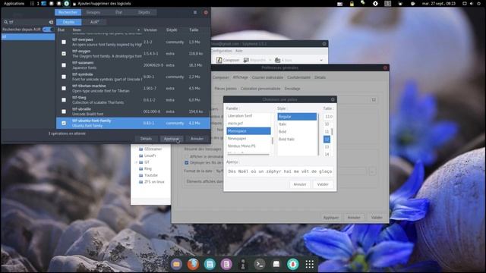Click the lock icon in top panel
Screen dimensions: 486x273
(352, 4)
